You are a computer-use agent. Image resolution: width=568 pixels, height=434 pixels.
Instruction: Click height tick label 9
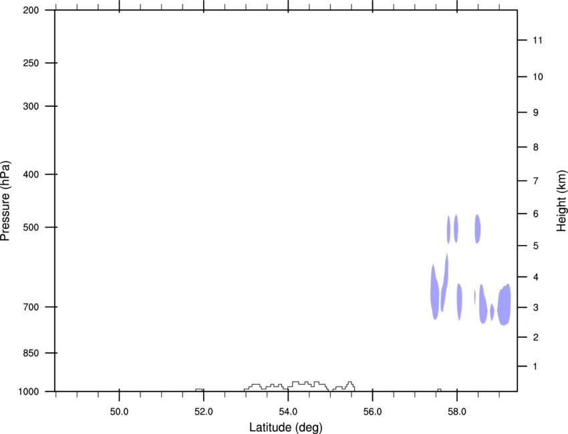tap(536, 113)
